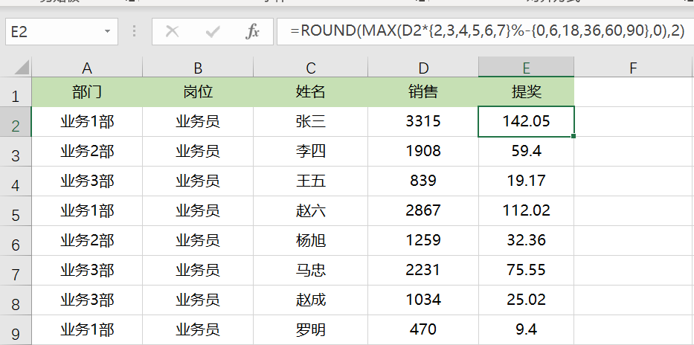Select row 1 header
The image size is (694, 345).
tap(16, 92)
